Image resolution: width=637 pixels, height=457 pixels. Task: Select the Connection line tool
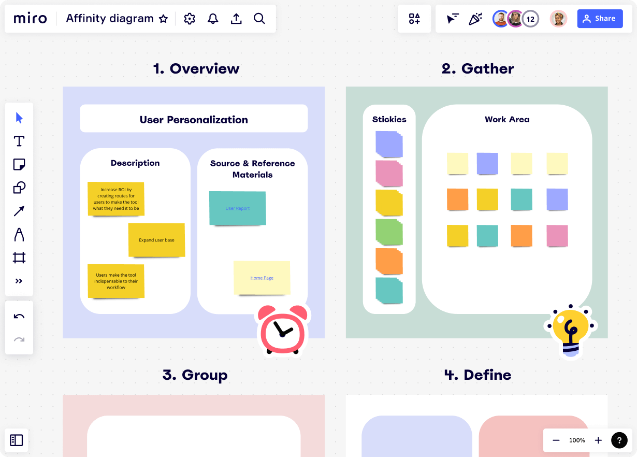pyautogui.click(x=19, y=211)
